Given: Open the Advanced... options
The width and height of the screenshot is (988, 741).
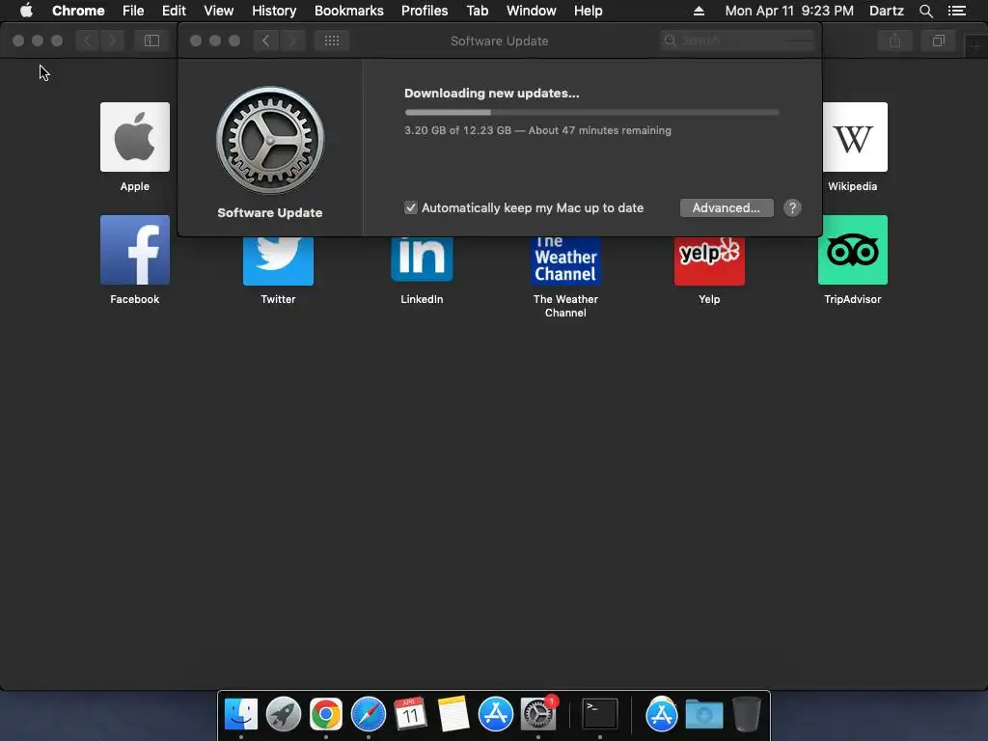Looking at the screenshot, I should click(727, 208).
